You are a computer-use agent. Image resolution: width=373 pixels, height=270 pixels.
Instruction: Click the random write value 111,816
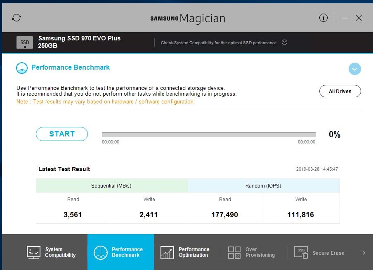(301, 215)
